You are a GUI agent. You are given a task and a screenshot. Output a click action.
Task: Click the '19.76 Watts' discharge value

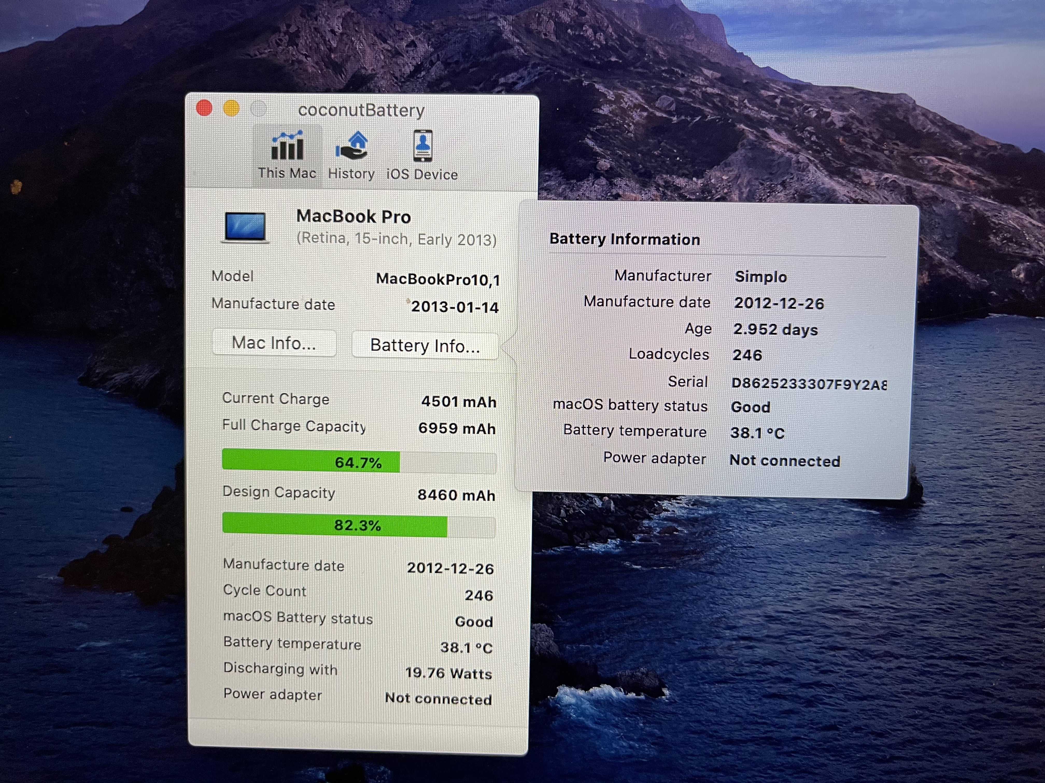pyautogui.click(x=449, y=673)
